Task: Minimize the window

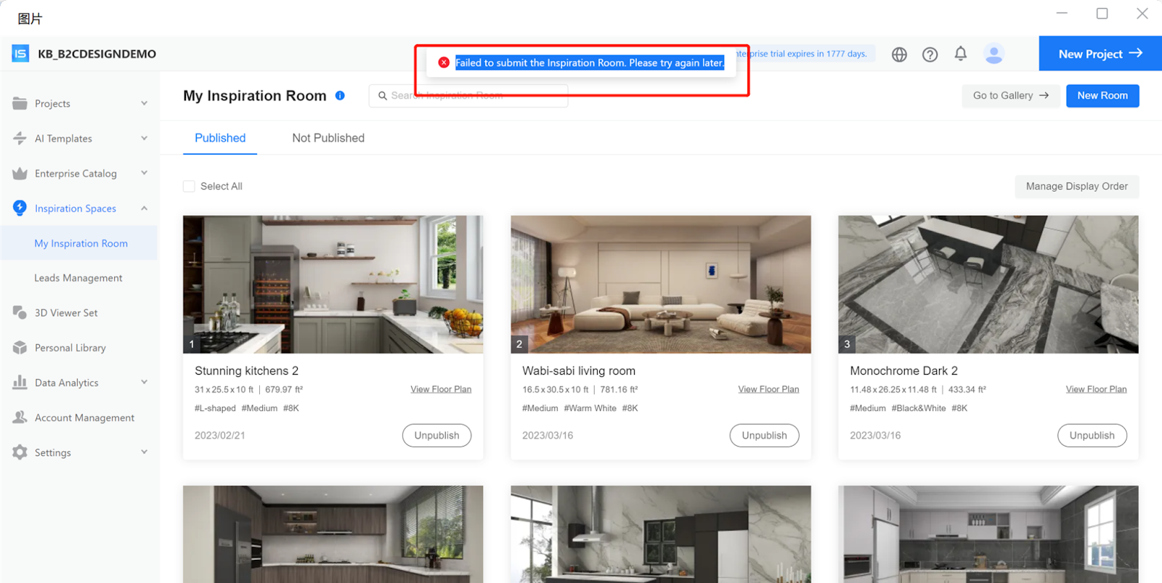Action: [x=1062, y=13]
